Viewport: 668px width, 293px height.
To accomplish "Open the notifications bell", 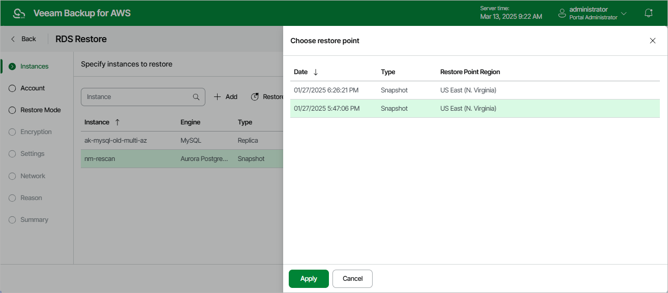I will [648, 13].
